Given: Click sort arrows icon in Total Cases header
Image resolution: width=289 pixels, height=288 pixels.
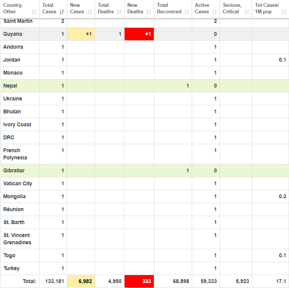Looking at the screenshot, I should click(x=62, y=12).
